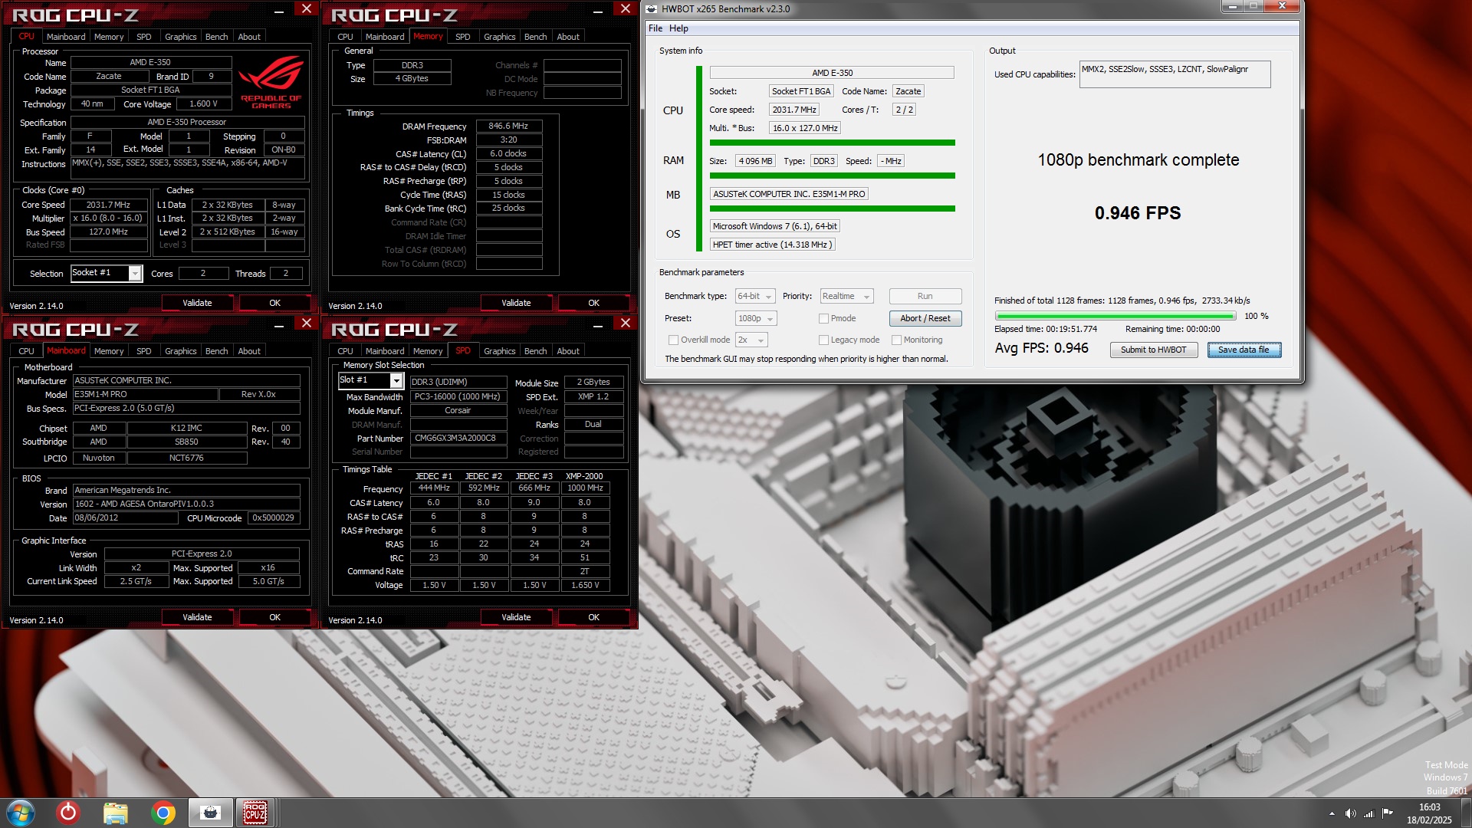The height and width of the screenshot is (828, 1472).
Task: Launch Google Chrome from taskbar
Action: (x=163, y=813)
